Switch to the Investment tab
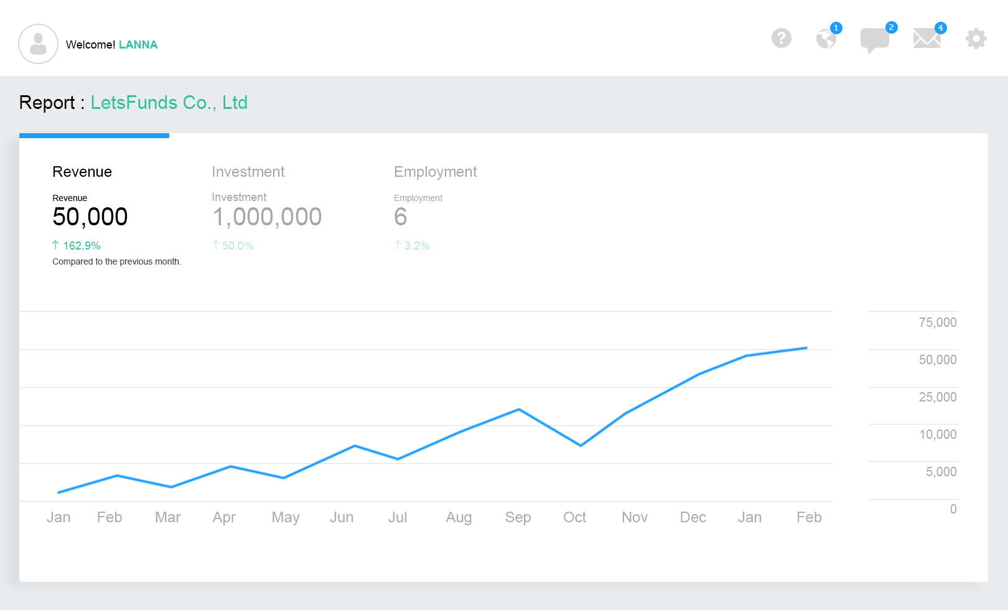1008x610 pixels. [x=248, y=172]
